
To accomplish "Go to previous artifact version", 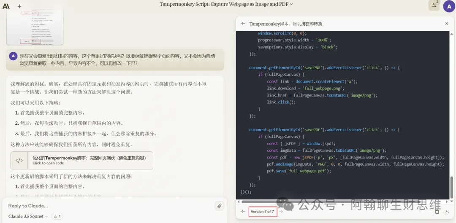I will (x=243, y=211).
